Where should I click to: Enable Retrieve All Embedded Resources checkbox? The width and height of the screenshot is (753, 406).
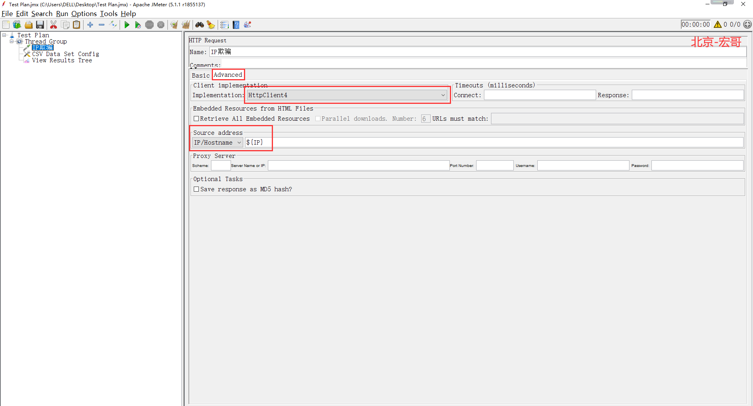[x=196, y=119]
